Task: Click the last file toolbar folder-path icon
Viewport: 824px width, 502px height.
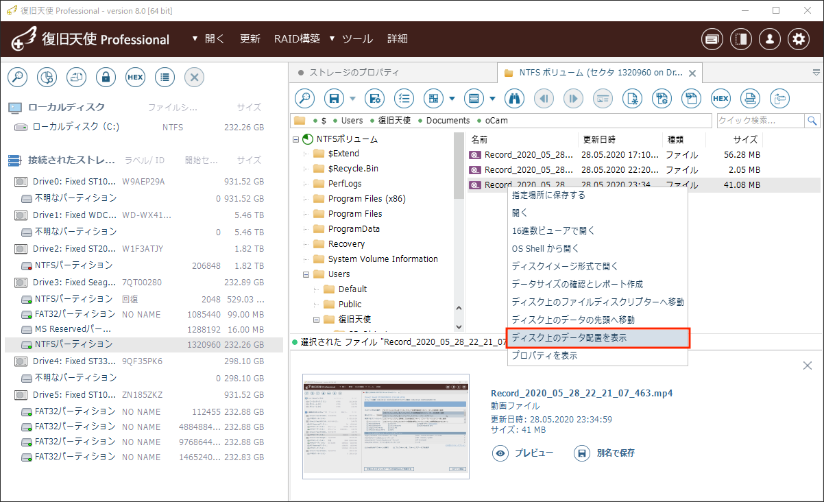Action: (779, 98)
